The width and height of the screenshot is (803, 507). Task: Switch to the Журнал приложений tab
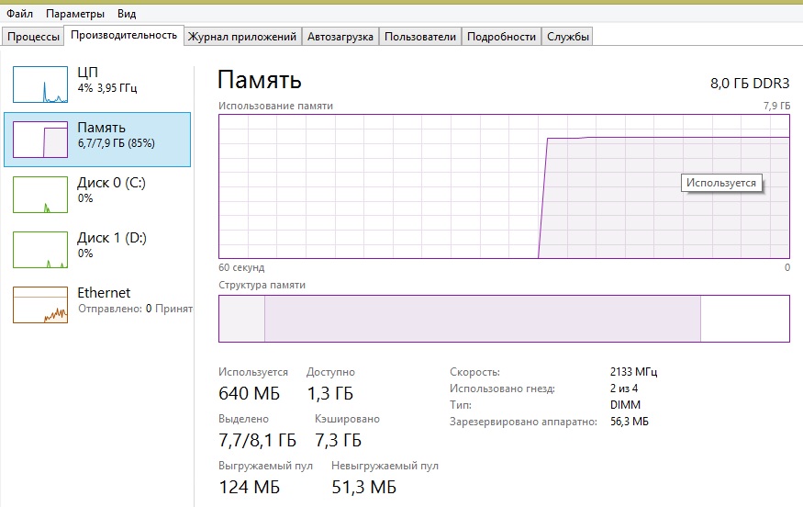[241, 37]
